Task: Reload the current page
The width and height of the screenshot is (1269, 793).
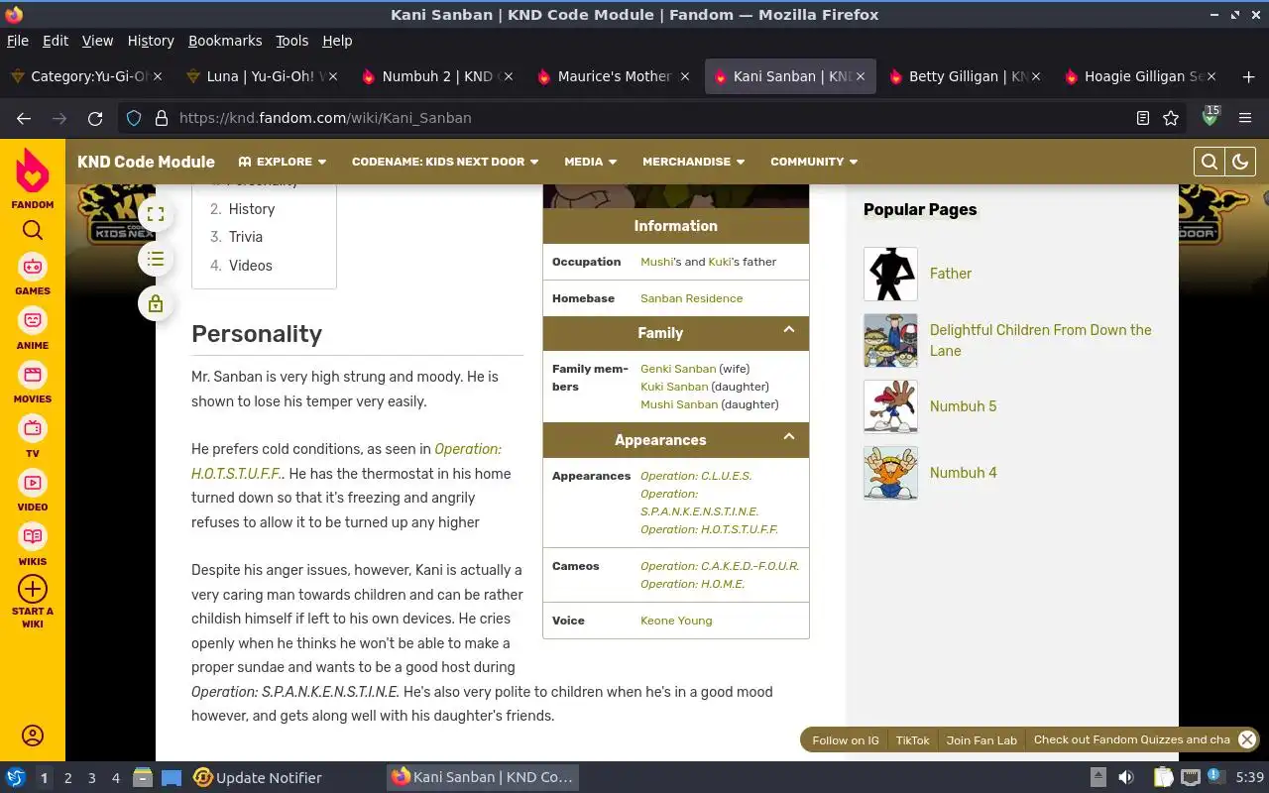Action: pyautogui.click(x=95, y=118)
